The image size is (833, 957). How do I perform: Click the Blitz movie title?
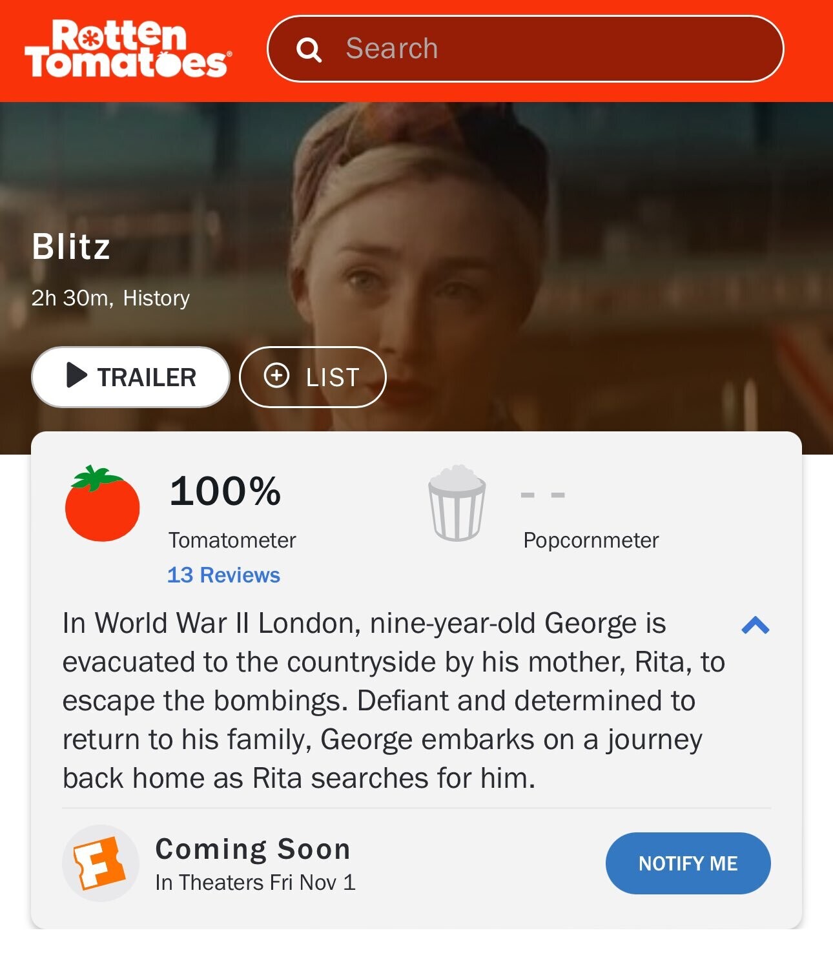pyautogui.click(x=71, y=247)
